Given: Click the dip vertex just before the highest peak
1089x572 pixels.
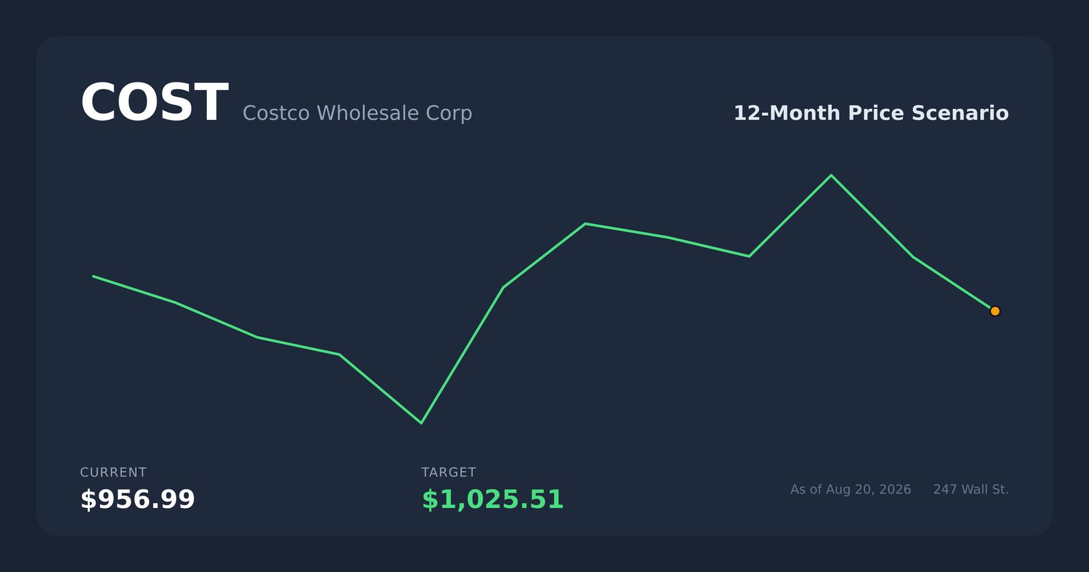Looking at the screenshot, I should point(749,256).
